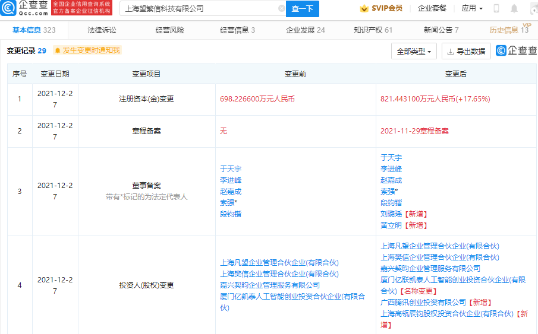This screenshot has width=538, height=334.
Task: Open 李进峰 in the 变更后 column
Action: point(391,169)
